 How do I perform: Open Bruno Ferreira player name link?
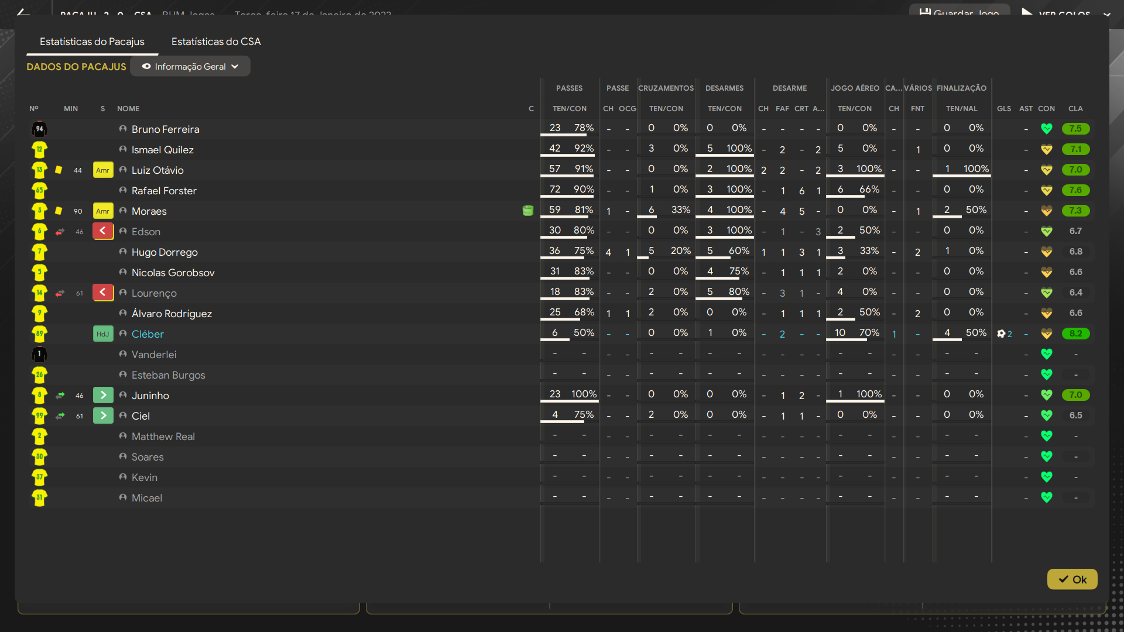pyautogui.click(x=165, y=129)
